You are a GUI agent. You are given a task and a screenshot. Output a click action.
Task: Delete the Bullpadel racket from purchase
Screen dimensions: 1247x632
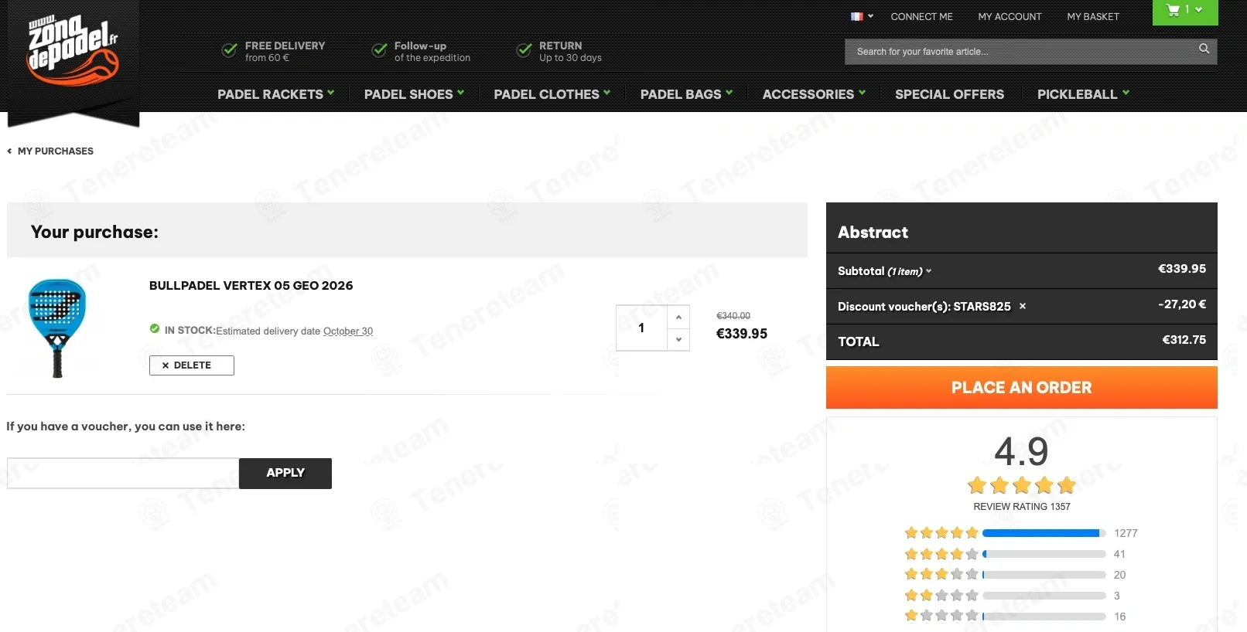192,365
